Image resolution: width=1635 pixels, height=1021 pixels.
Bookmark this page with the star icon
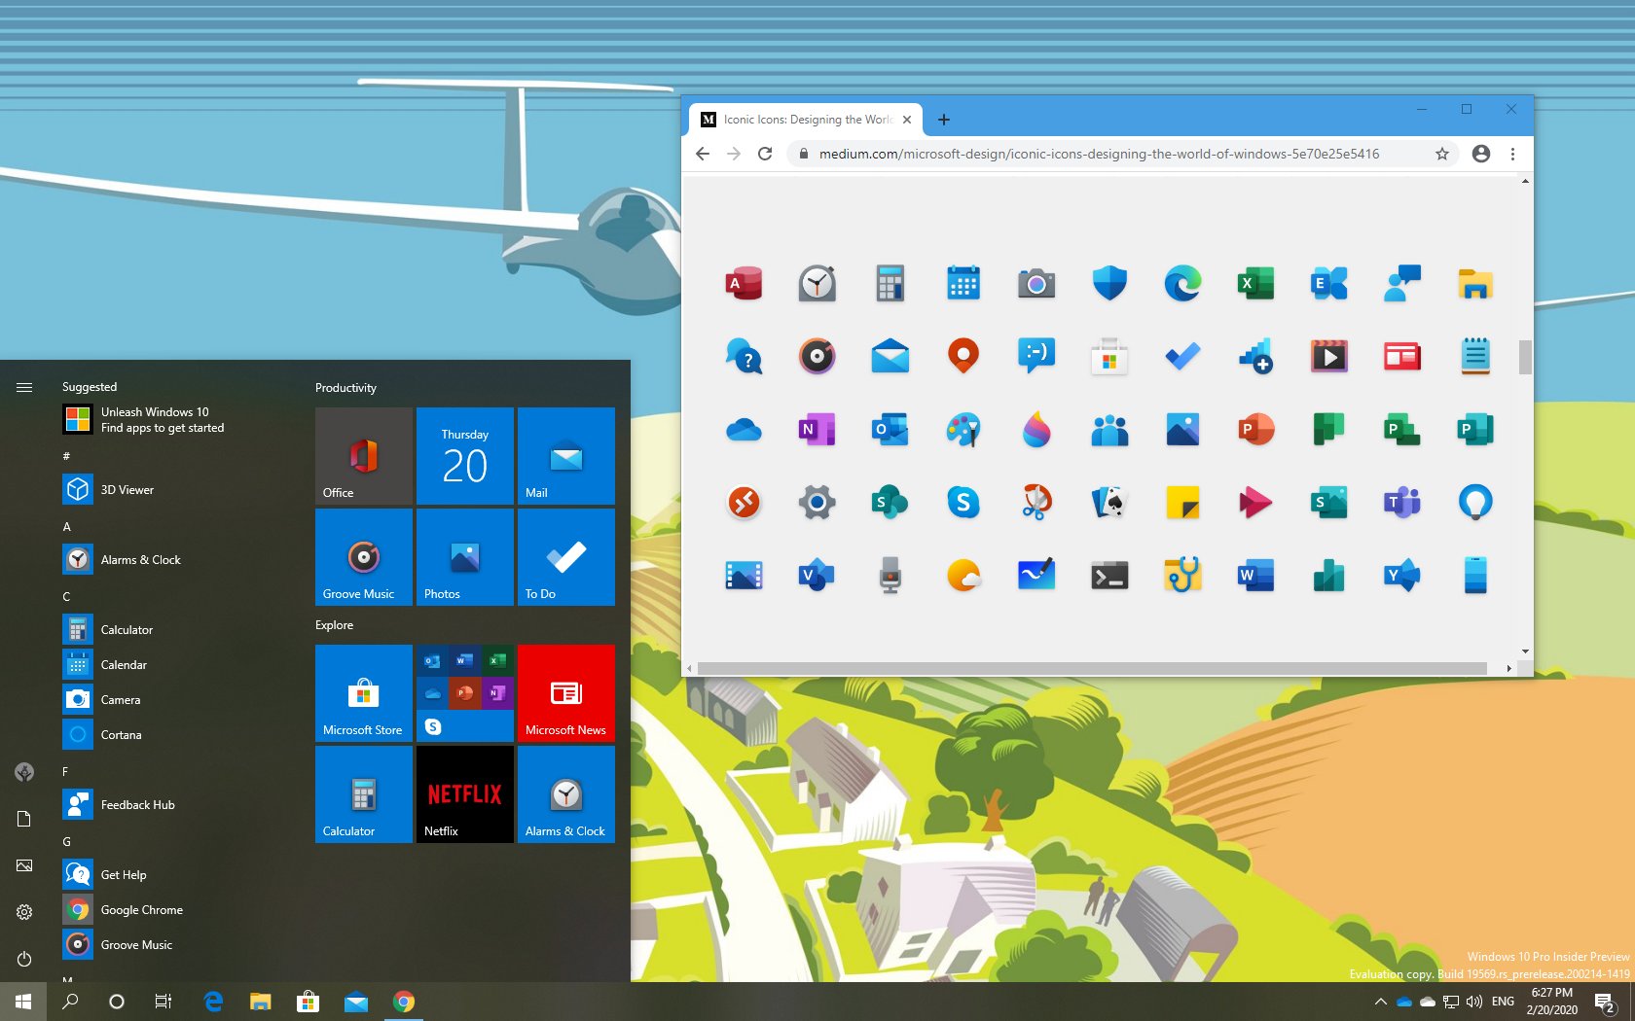[1442, 154]
